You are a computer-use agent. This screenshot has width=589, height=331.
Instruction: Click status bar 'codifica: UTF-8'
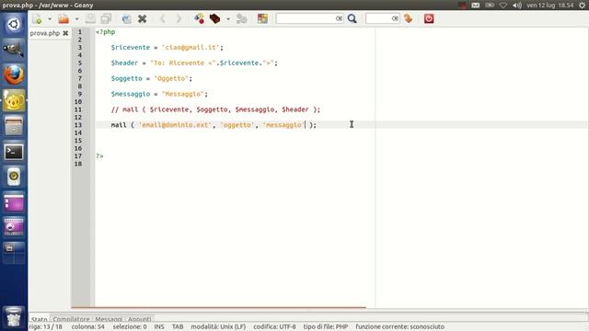[x=274, y=327]
